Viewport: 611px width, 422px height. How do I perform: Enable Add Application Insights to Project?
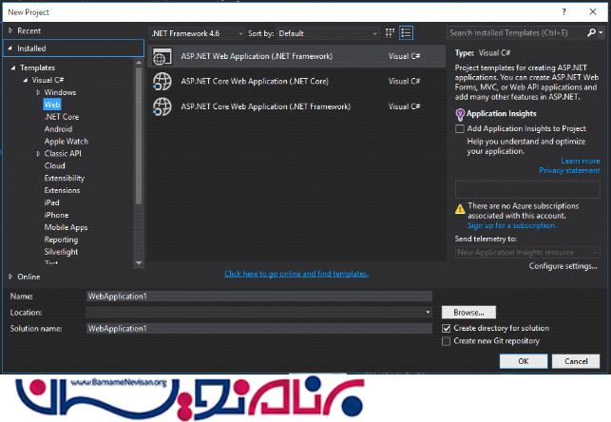(x=460, y=128)
